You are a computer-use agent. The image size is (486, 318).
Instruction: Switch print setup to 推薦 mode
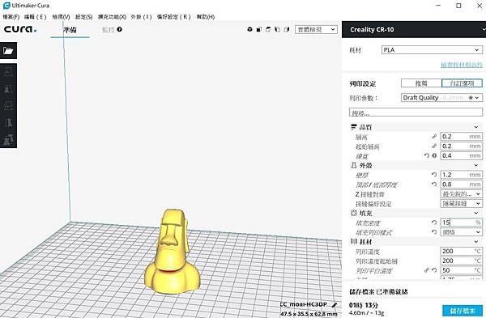pos(421,83)
